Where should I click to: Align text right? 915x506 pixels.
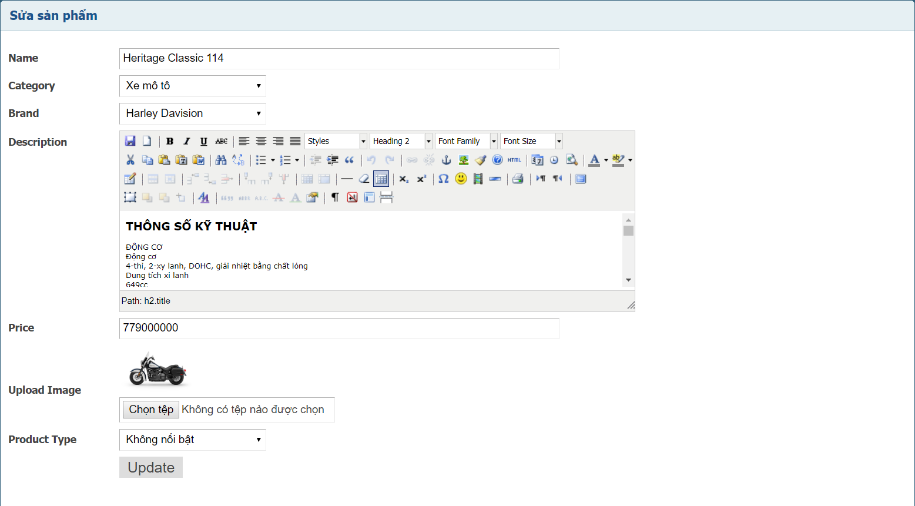[278, 141]
